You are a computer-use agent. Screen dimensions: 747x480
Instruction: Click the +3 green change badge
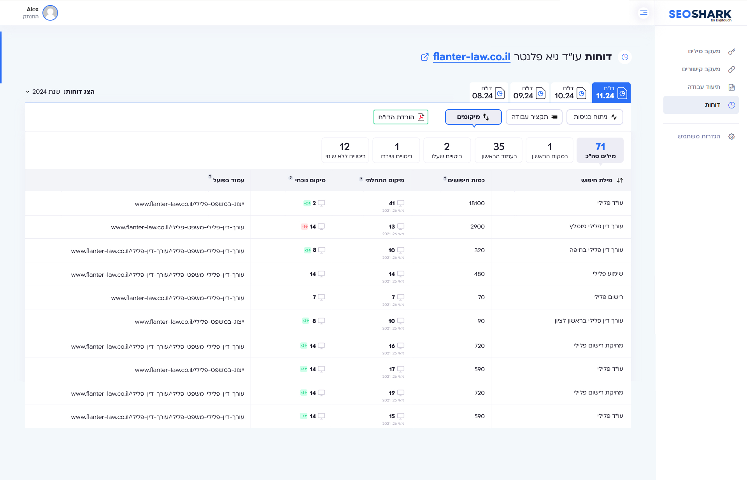(x=304, y=369)
